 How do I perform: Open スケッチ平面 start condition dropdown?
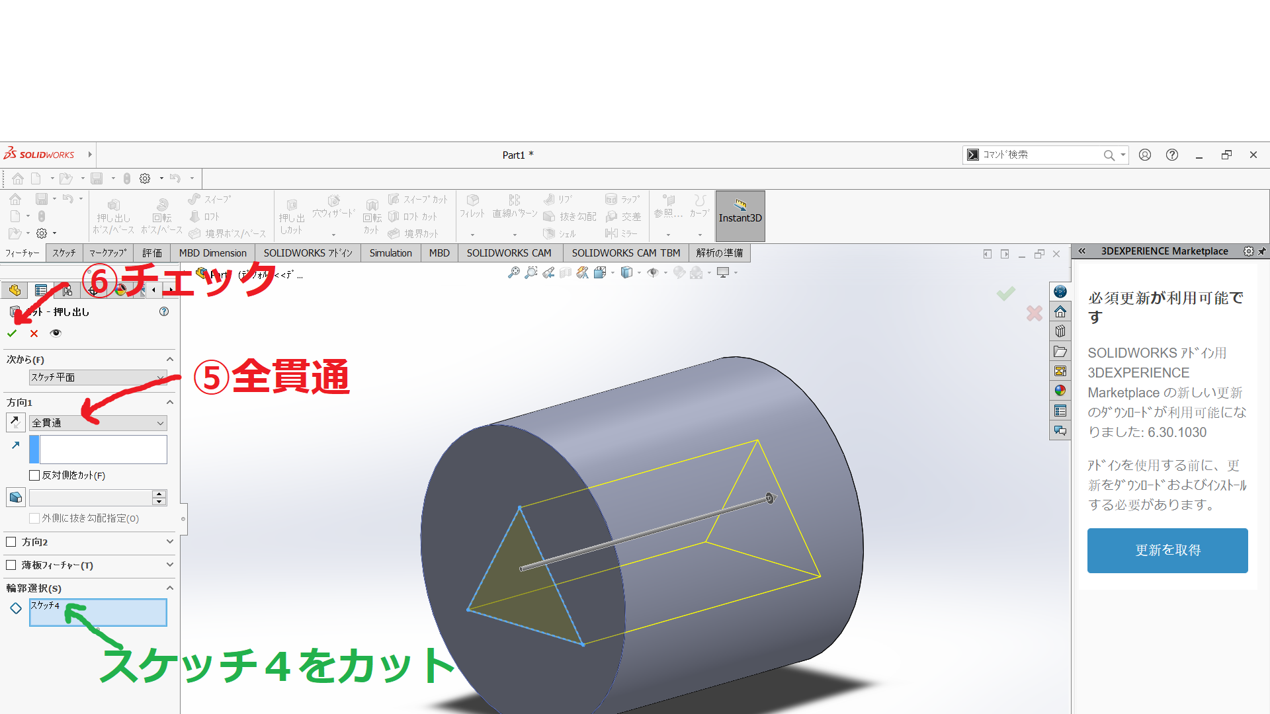click(98, 377)
